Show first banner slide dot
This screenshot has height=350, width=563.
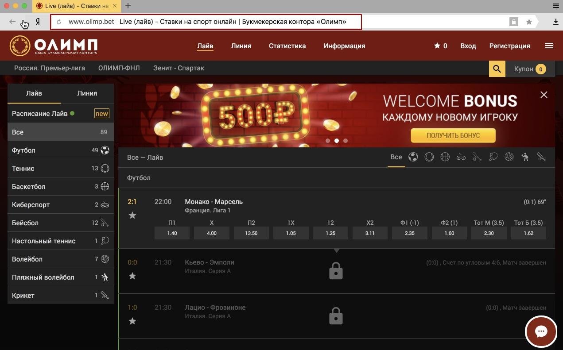(328, 141)
